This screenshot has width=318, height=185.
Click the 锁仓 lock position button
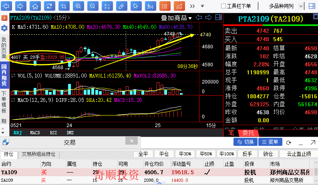click(268, 154)
